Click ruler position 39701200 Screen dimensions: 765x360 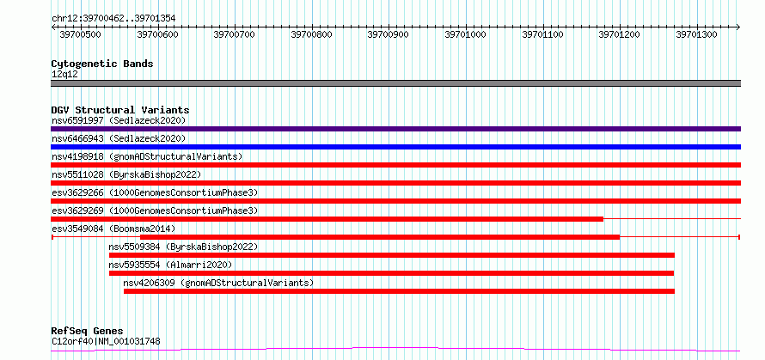(620, 34)
